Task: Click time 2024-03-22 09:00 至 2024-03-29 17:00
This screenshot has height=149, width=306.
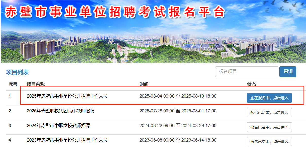Action: 178,126
